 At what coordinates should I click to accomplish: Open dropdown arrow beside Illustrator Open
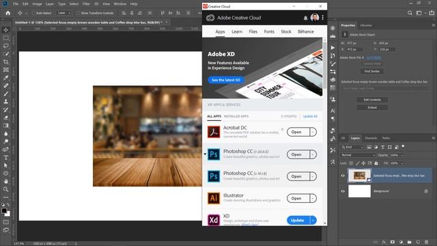tap(313, 198)
